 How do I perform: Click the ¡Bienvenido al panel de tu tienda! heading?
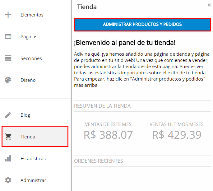[125, 43]
